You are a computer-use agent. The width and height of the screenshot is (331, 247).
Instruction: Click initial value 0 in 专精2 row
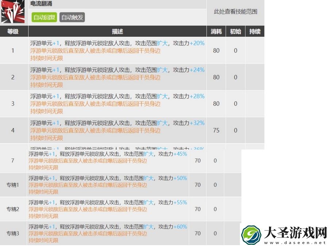(x=215, y=209)
